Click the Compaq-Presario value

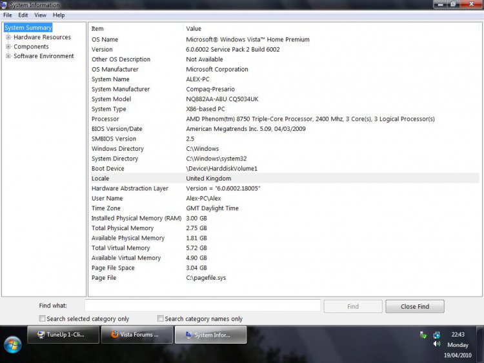point(210,89)
